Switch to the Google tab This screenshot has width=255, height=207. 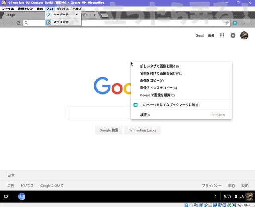click(x=23, y=15)
